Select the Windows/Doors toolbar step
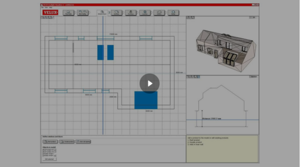The image size is (300, 167). pyautogui.click(x=102, y=13)
